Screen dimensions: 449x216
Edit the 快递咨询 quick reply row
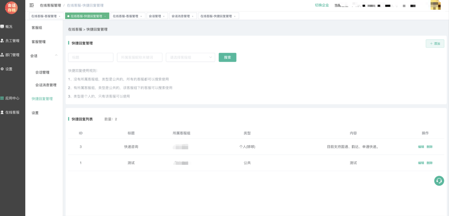[421, 147]
